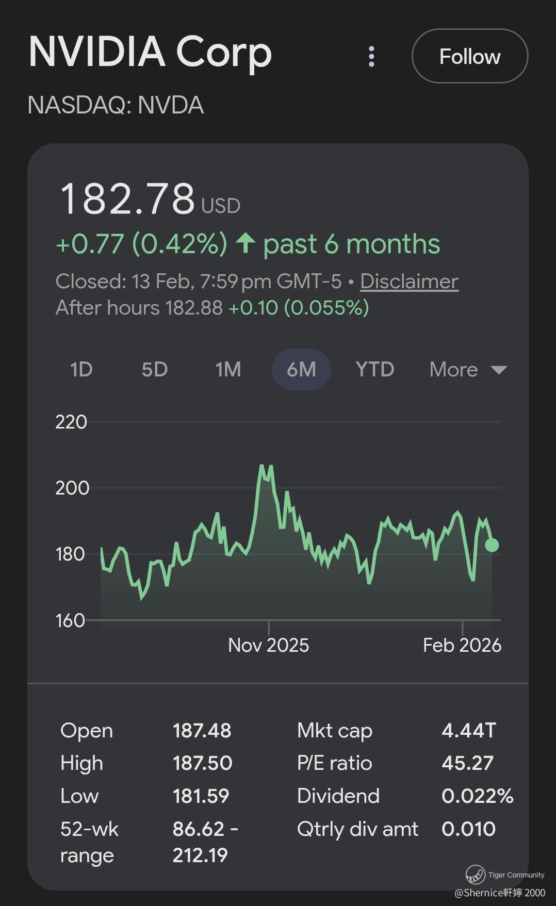
Task: Expand the More time ranges dropdown
Action: 468,369
